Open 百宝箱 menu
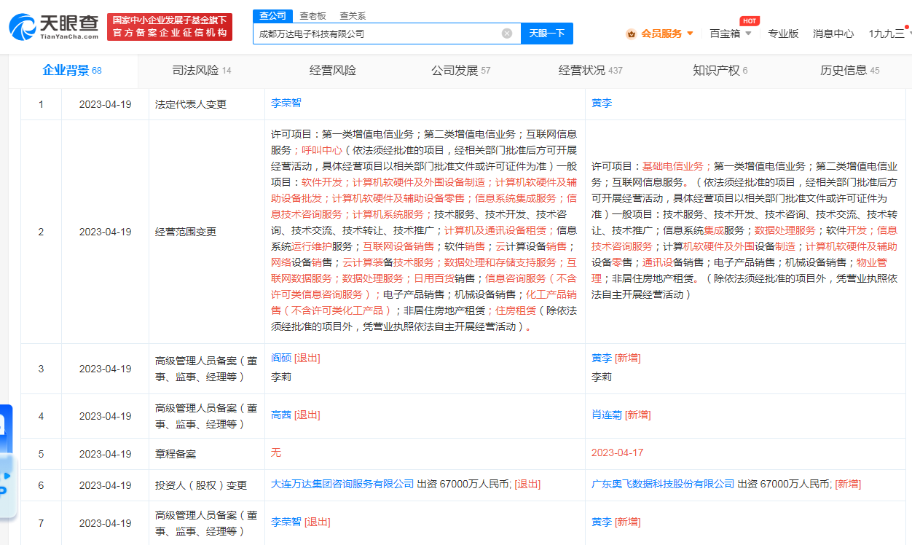 pyautogui.click(x=725, y=34)
